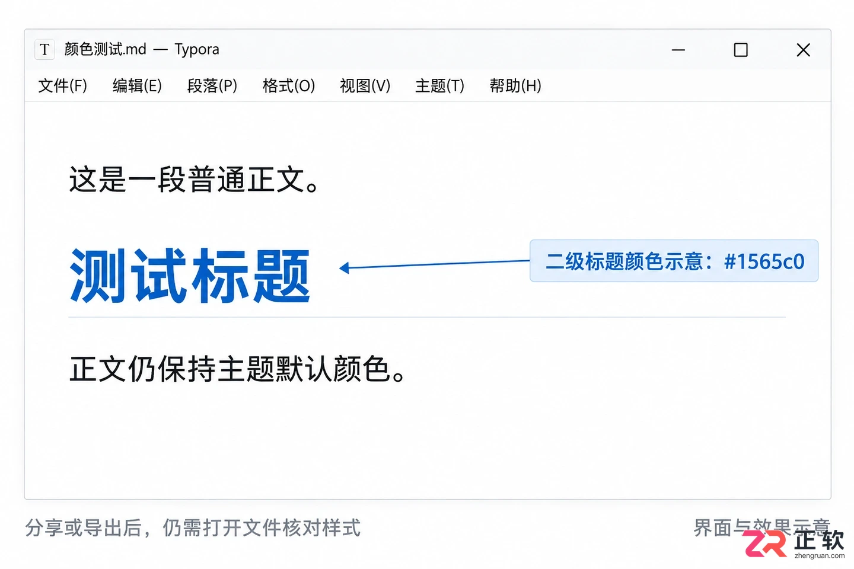Open the 帮助(H) menu

[x=515, y=86]
